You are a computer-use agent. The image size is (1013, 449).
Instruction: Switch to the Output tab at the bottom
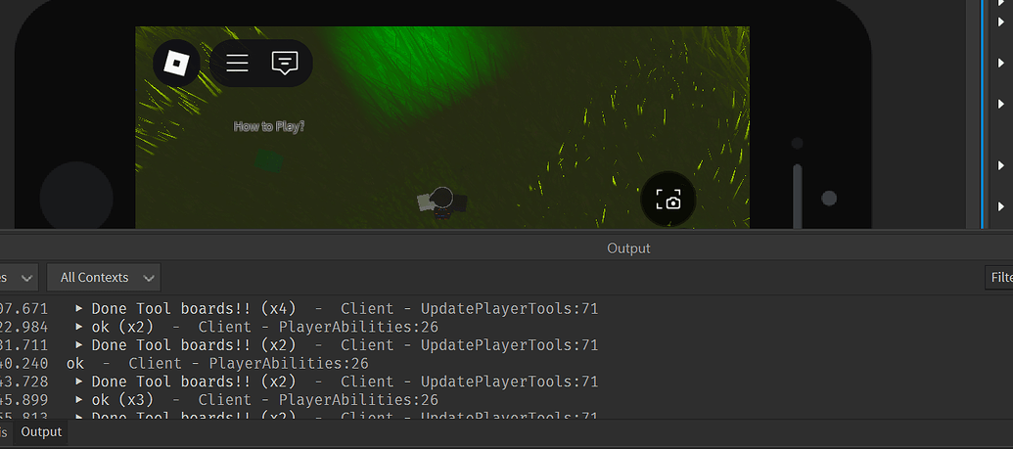(41, 431)
